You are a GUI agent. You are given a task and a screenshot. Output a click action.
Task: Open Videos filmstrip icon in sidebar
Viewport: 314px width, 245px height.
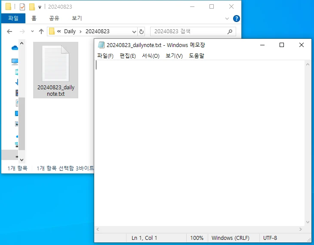(17, 93)
